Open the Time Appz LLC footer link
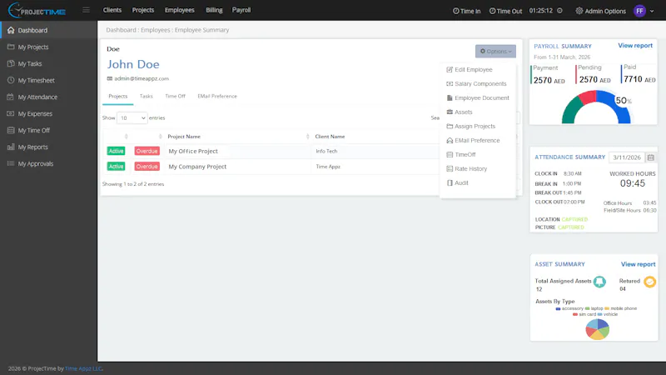Image resolution: width=666 pixels, height=375 pixels. (x=83, y=368)
